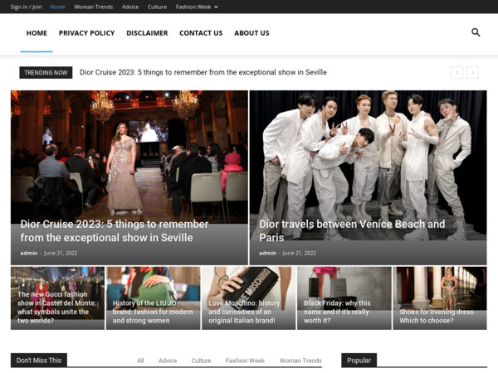Open History of the LIU JO brand card
498x373 pixels.
tap(153, 298)
